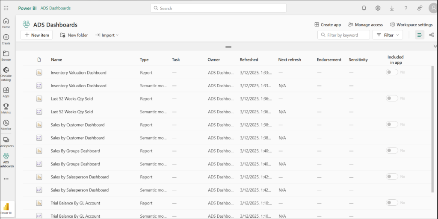The height and width of the screenshot is (219, 438).
Task: Click report icon of Inventory Valuation Dashboard
Action: coord(39,73)
